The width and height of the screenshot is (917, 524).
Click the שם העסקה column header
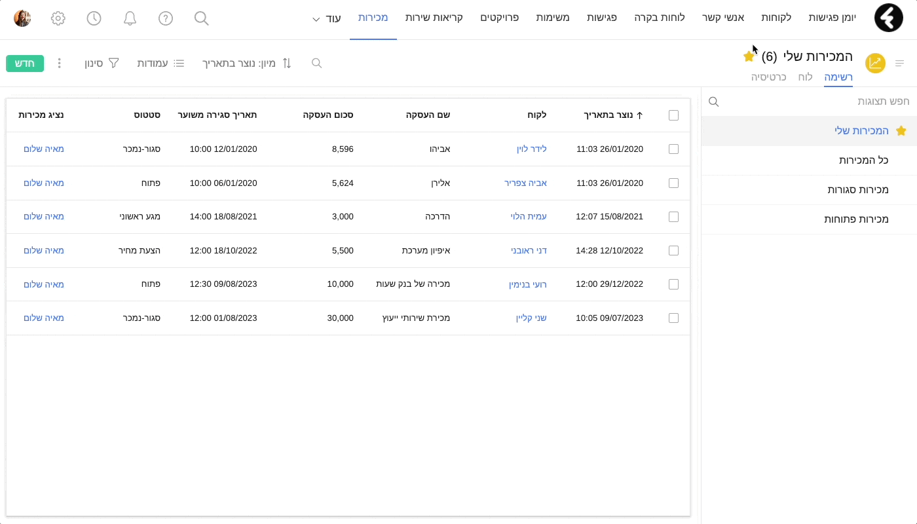click(428, 115)
